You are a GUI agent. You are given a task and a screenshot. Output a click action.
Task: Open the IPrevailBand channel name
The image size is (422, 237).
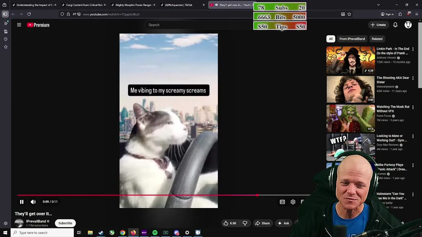point(36,221)
